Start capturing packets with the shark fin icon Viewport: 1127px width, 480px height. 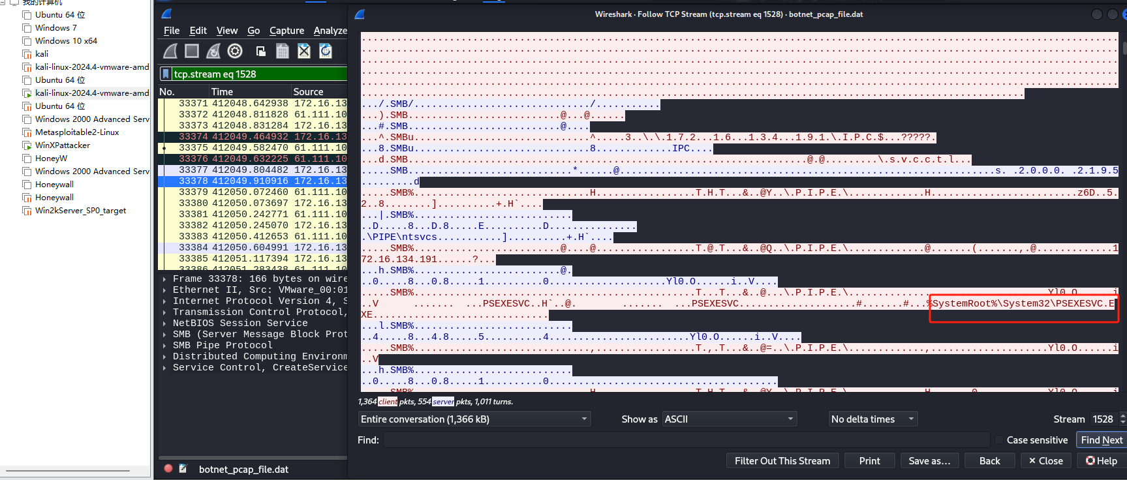tap(170, 51)
